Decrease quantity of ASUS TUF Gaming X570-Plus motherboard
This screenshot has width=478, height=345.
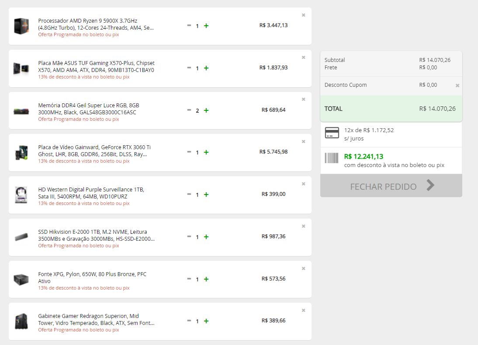189,68
